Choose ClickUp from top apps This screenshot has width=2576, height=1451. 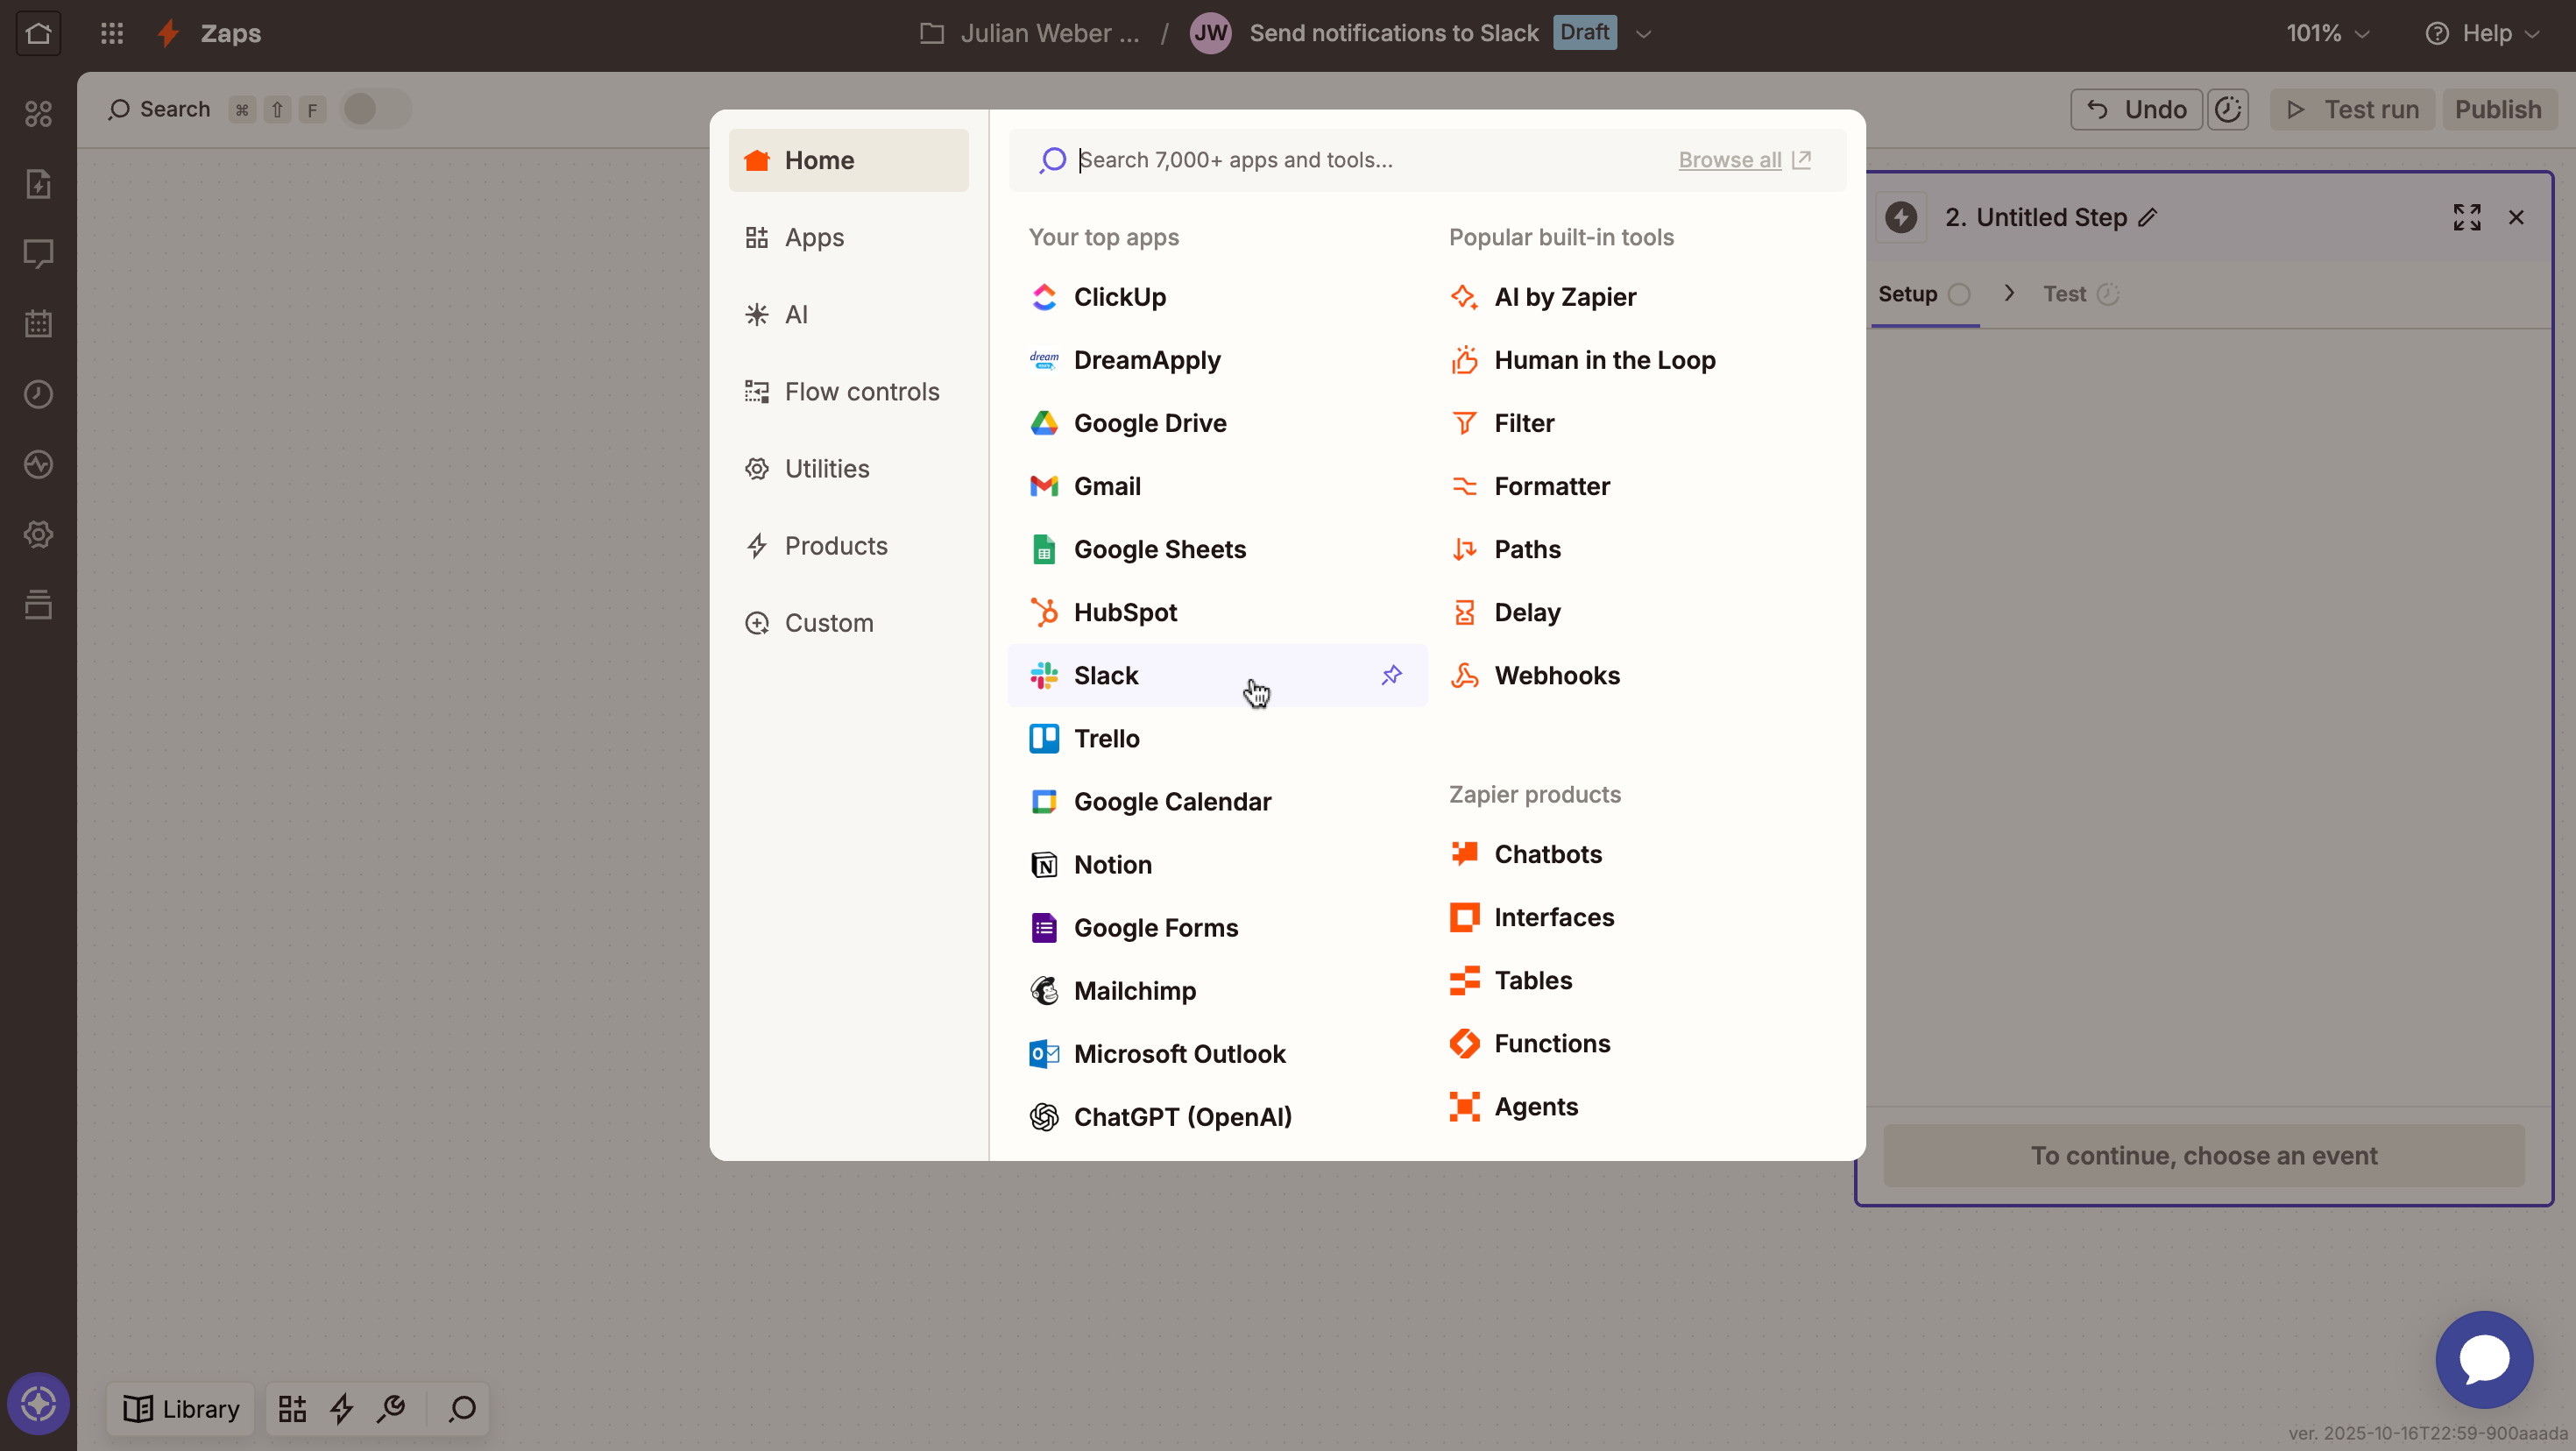pos(1217,297)
